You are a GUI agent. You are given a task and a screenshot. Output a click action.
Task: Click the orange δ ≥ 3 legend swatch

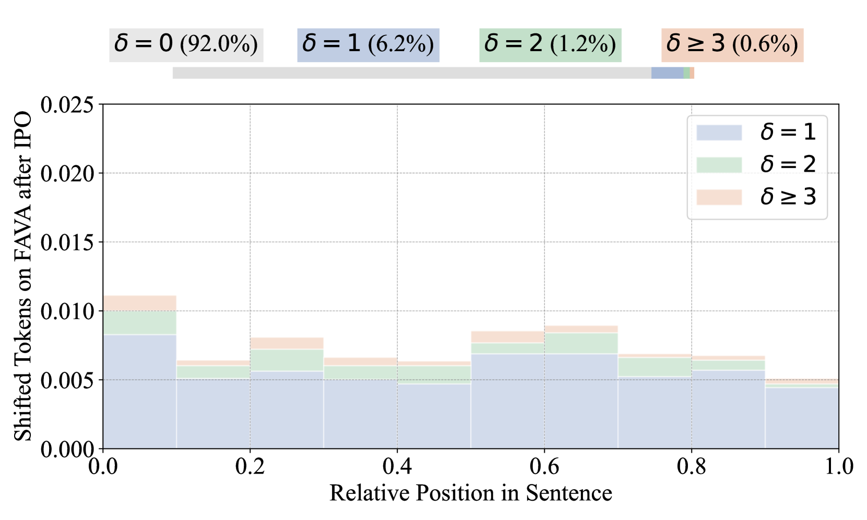coord(719,197)
